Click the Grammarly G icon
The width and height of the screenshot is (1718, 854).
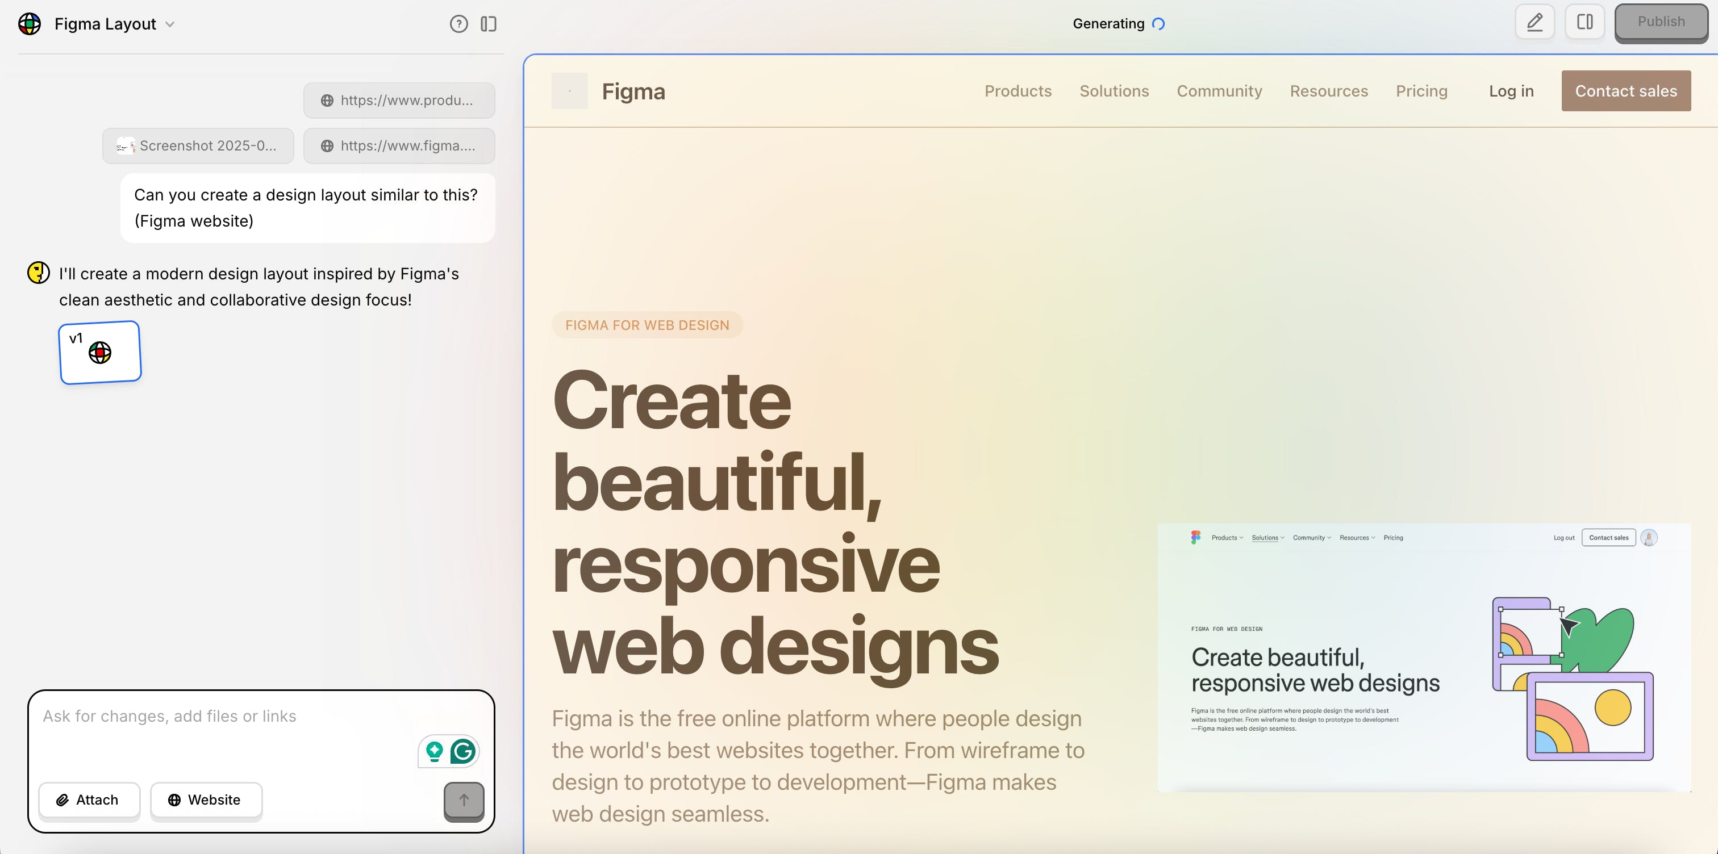[x=464, y=751]
